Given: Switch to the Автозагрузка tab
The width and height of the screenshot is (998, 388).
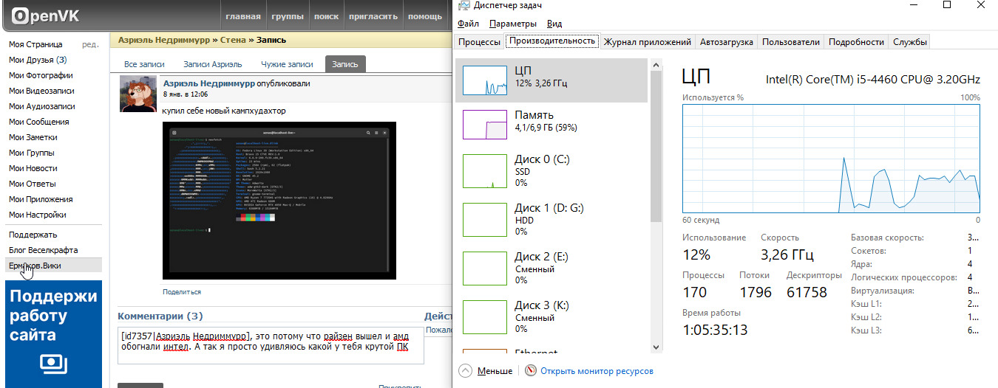Looking at the screenshot, I should coord(726,42).
